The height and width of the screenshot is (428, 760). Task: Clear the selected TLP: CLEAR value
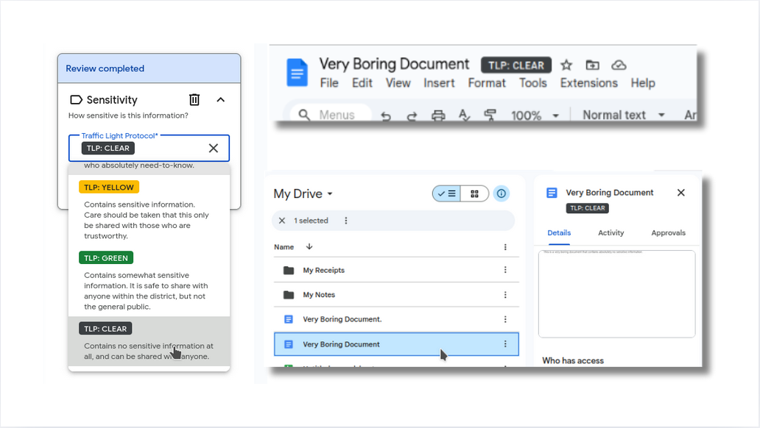pyautogui.click(x=214, y=148)
